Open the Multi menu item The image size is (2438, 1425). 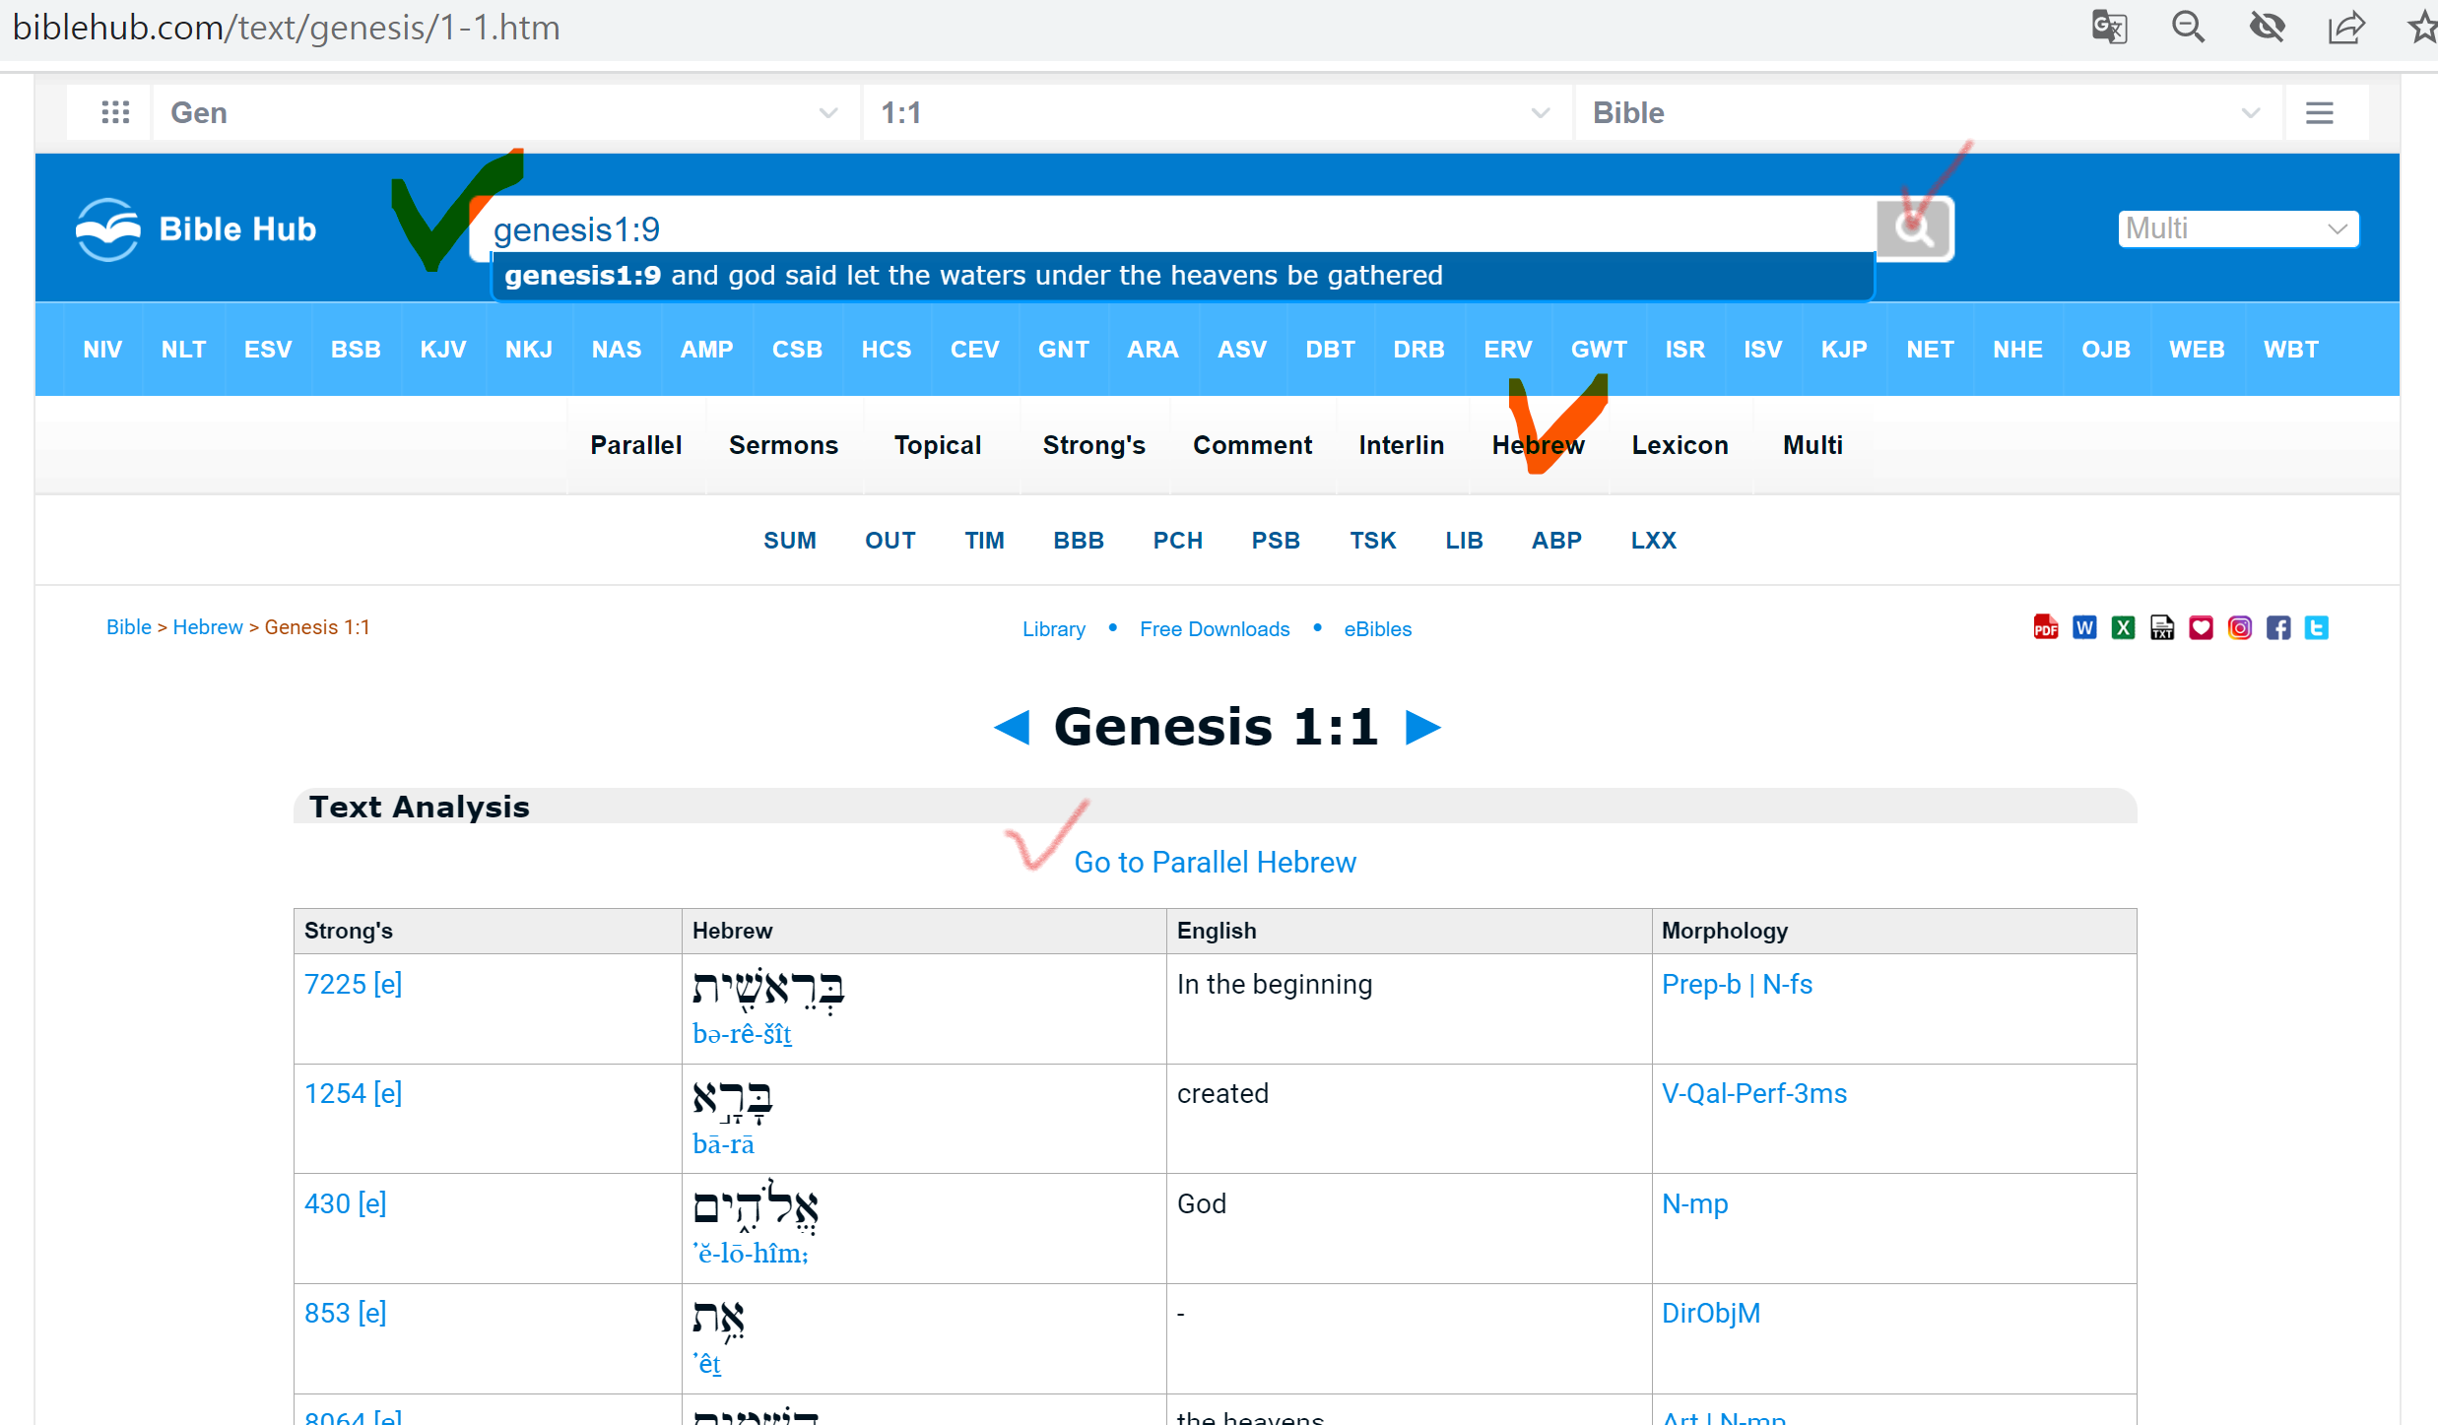pyautogui.click(x=1812, y=445)
